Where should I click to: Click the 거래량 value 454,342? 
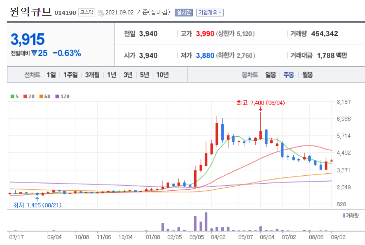(325, 34)
